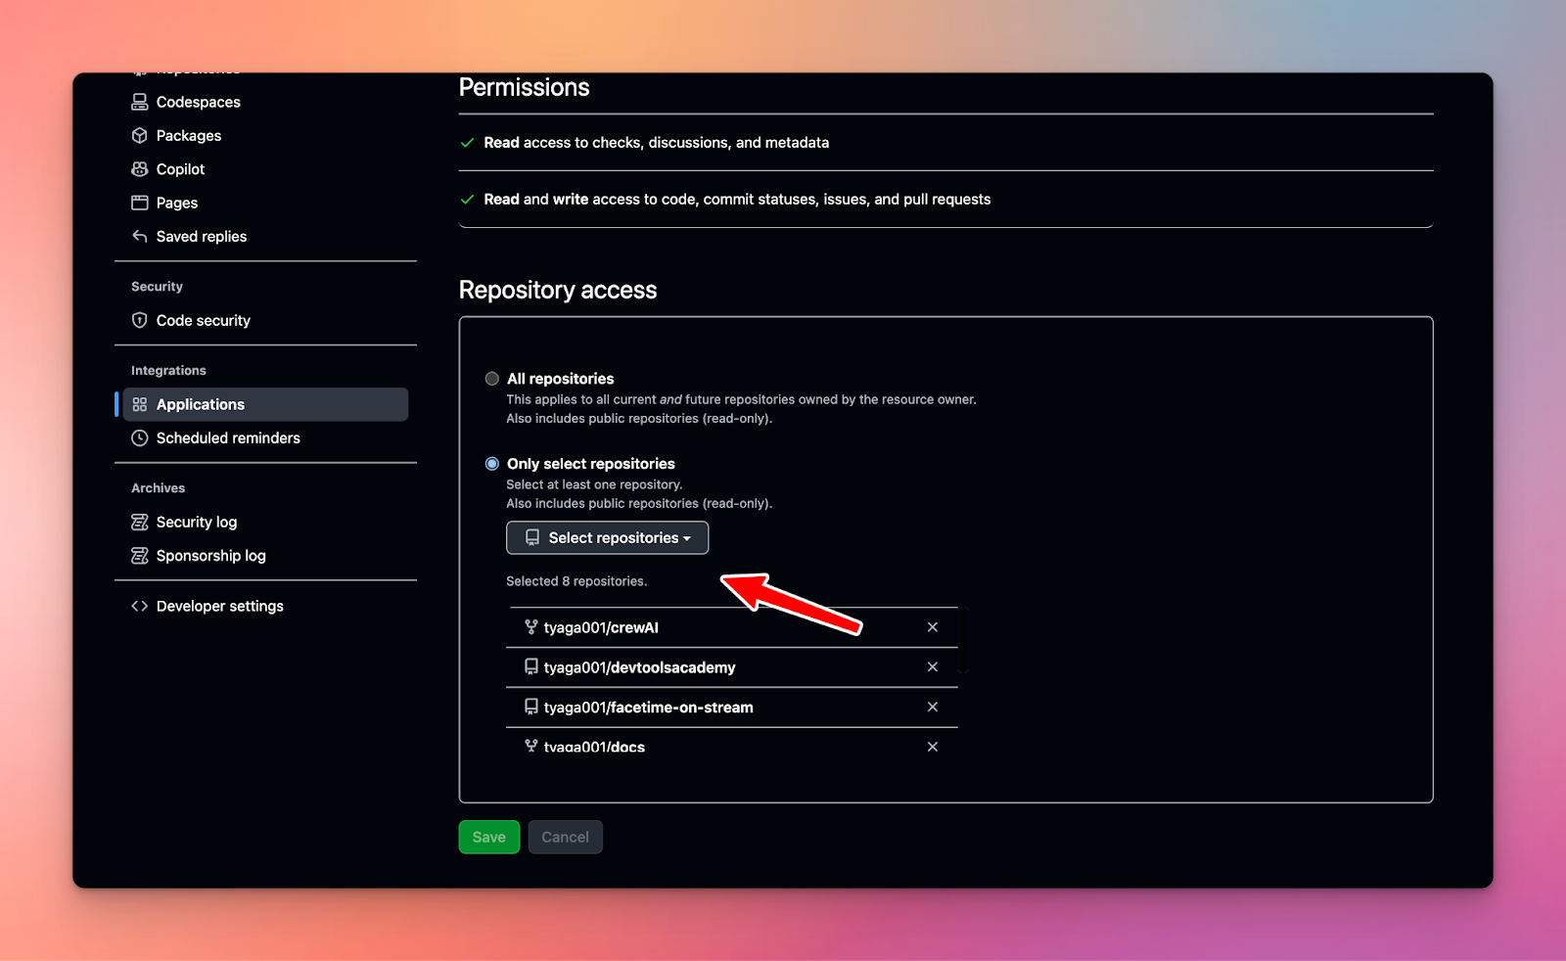The height and width of the screenshot is (961, 1566).
Task: Click the fork icon beside tyaga001/crewAI
Action: pyautogui.click(x=531, y=627)
